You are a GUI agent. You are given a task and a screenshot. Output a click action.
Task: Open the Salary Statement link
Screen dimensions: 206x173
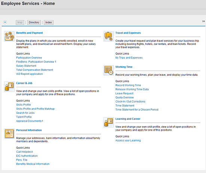point(26,66)
